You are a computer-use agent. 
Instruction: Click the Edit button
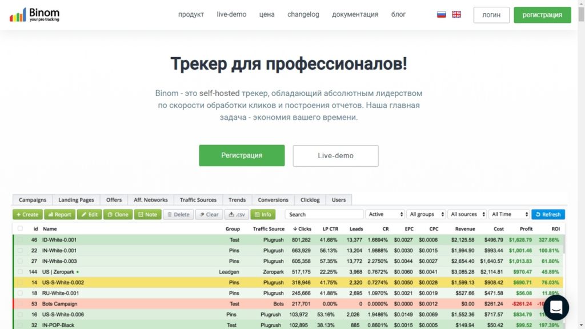90,215
